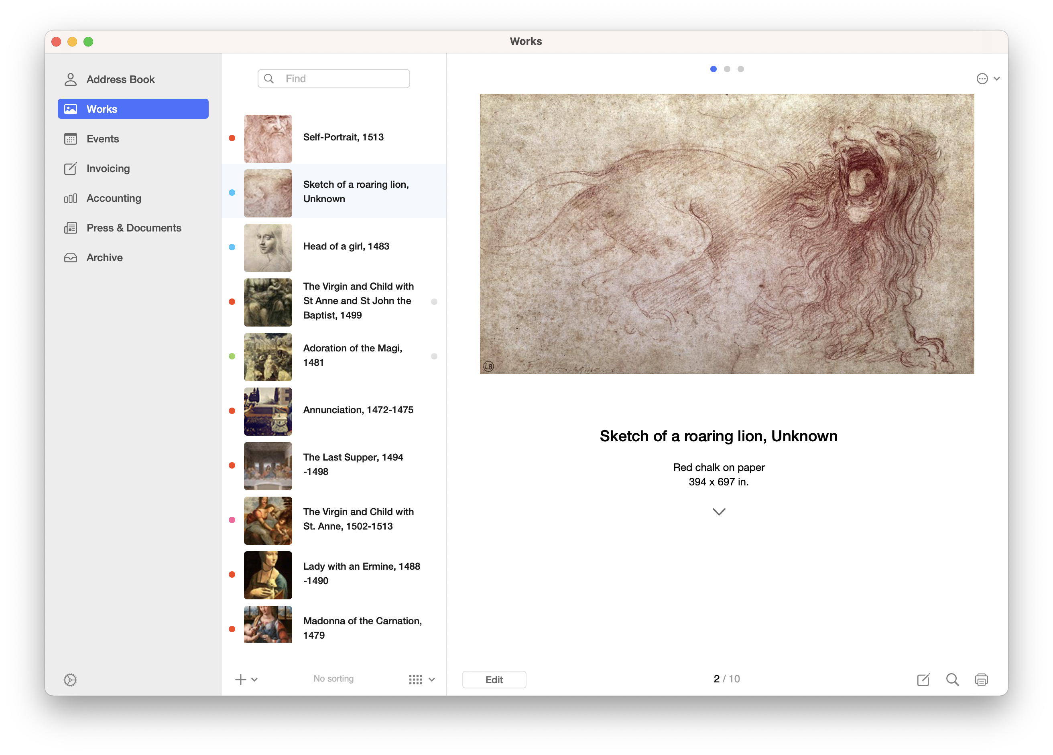Switch to the Works section

click(101, 109)
